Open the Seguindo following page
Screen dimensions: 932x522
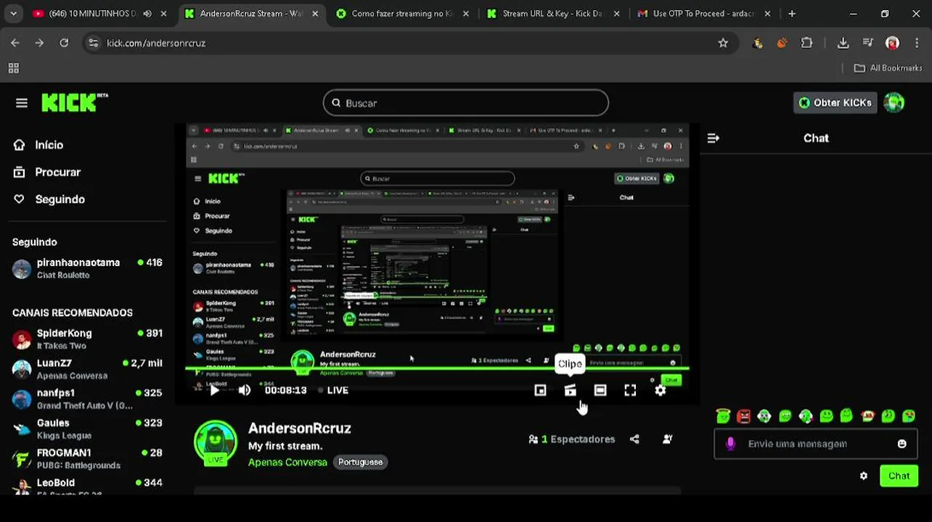tap(49, 199)
